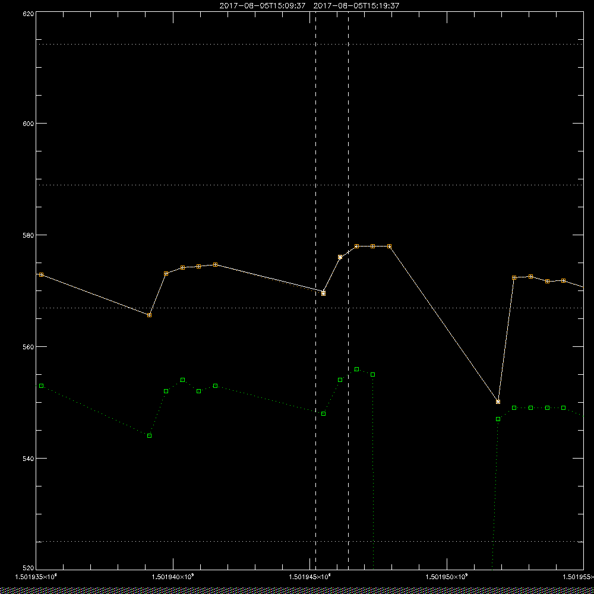This screenshot has height=594, width=594.
Task: Select the right vertical dashed time marker
Action: tap(349, 290)
